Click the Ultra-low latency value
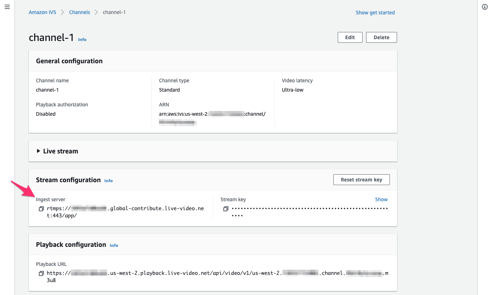Image resolution: width=492 pixels, height=295 pixels. (x=293, y=90)
